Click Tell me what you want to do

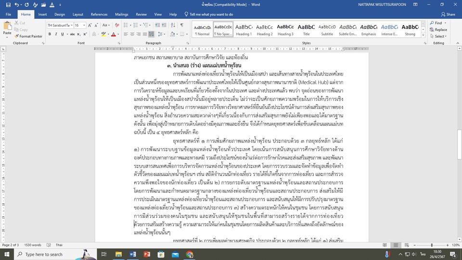pyautogui.click(x=208, y=14)
